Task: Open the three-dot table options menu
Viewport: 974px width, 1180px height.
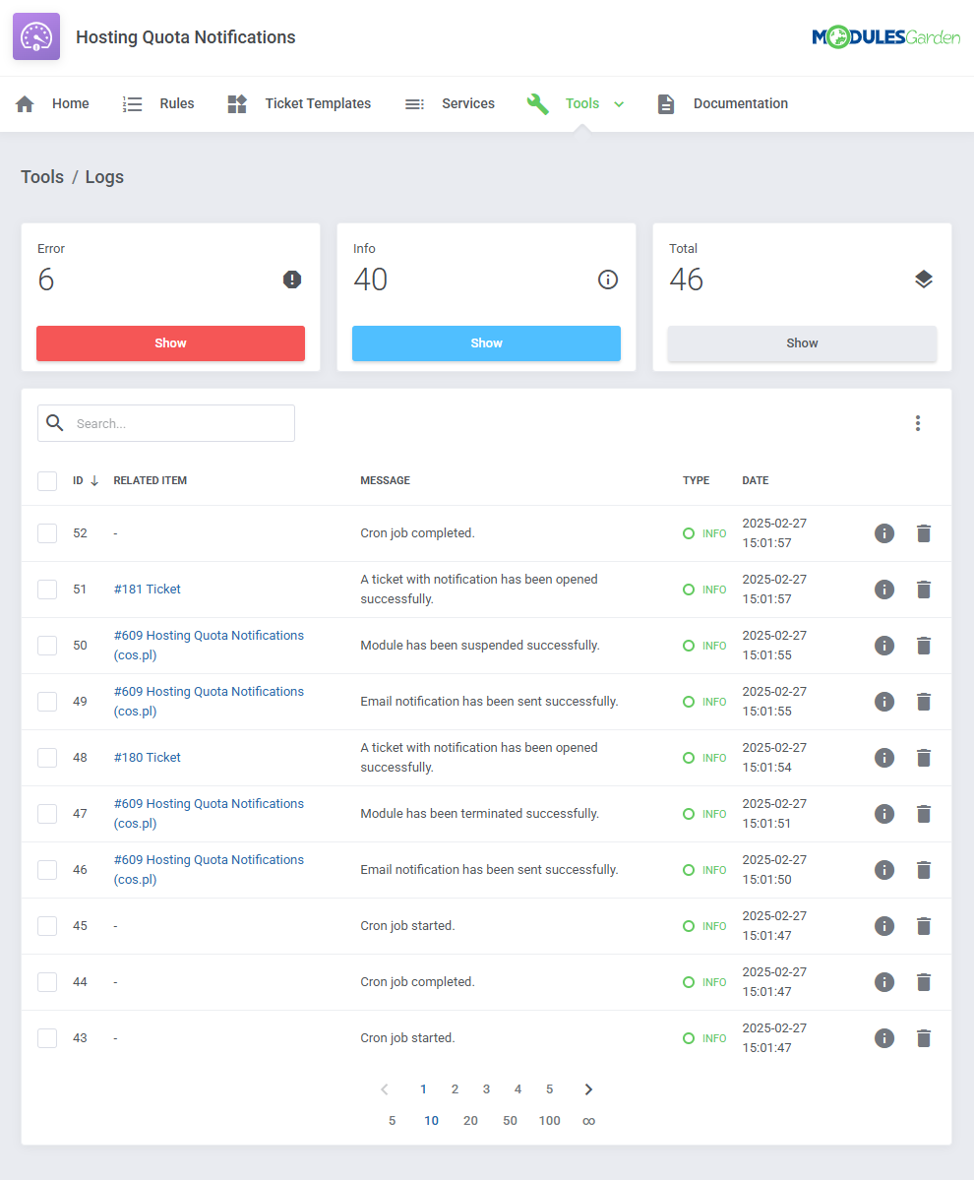Action: [918, 423]
